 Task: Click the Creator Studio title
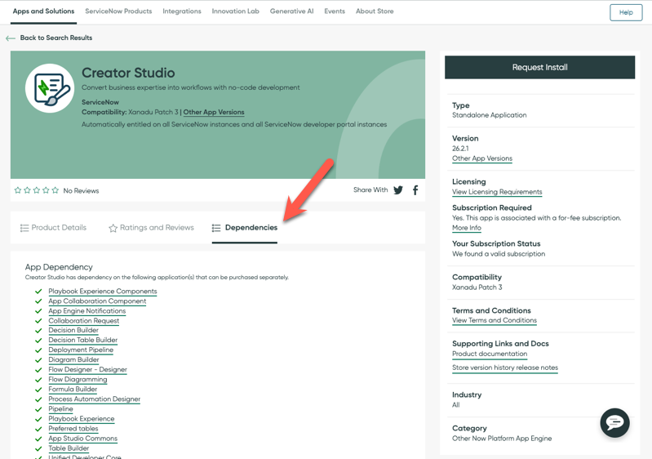click(128, 73)
